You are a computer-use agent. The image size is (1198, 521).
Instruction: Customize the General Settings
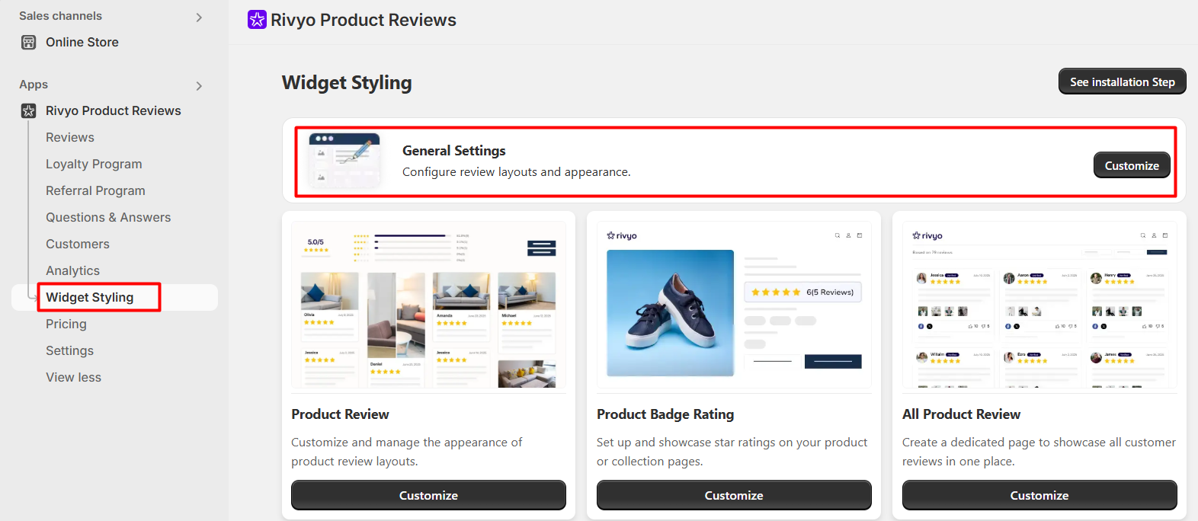point(1132,165)
